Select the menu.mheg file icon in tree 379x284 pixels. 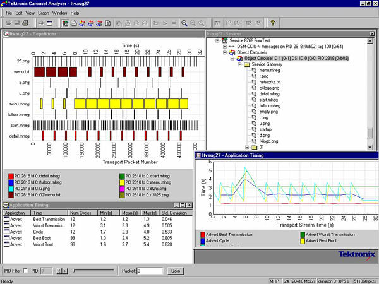tap(255, 70)
